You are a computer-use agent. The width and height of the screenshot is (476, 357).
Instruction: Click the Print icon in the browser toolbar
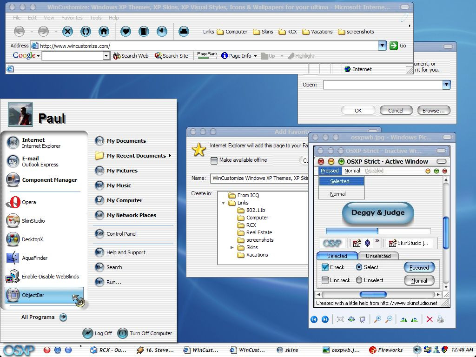(184, 31)
